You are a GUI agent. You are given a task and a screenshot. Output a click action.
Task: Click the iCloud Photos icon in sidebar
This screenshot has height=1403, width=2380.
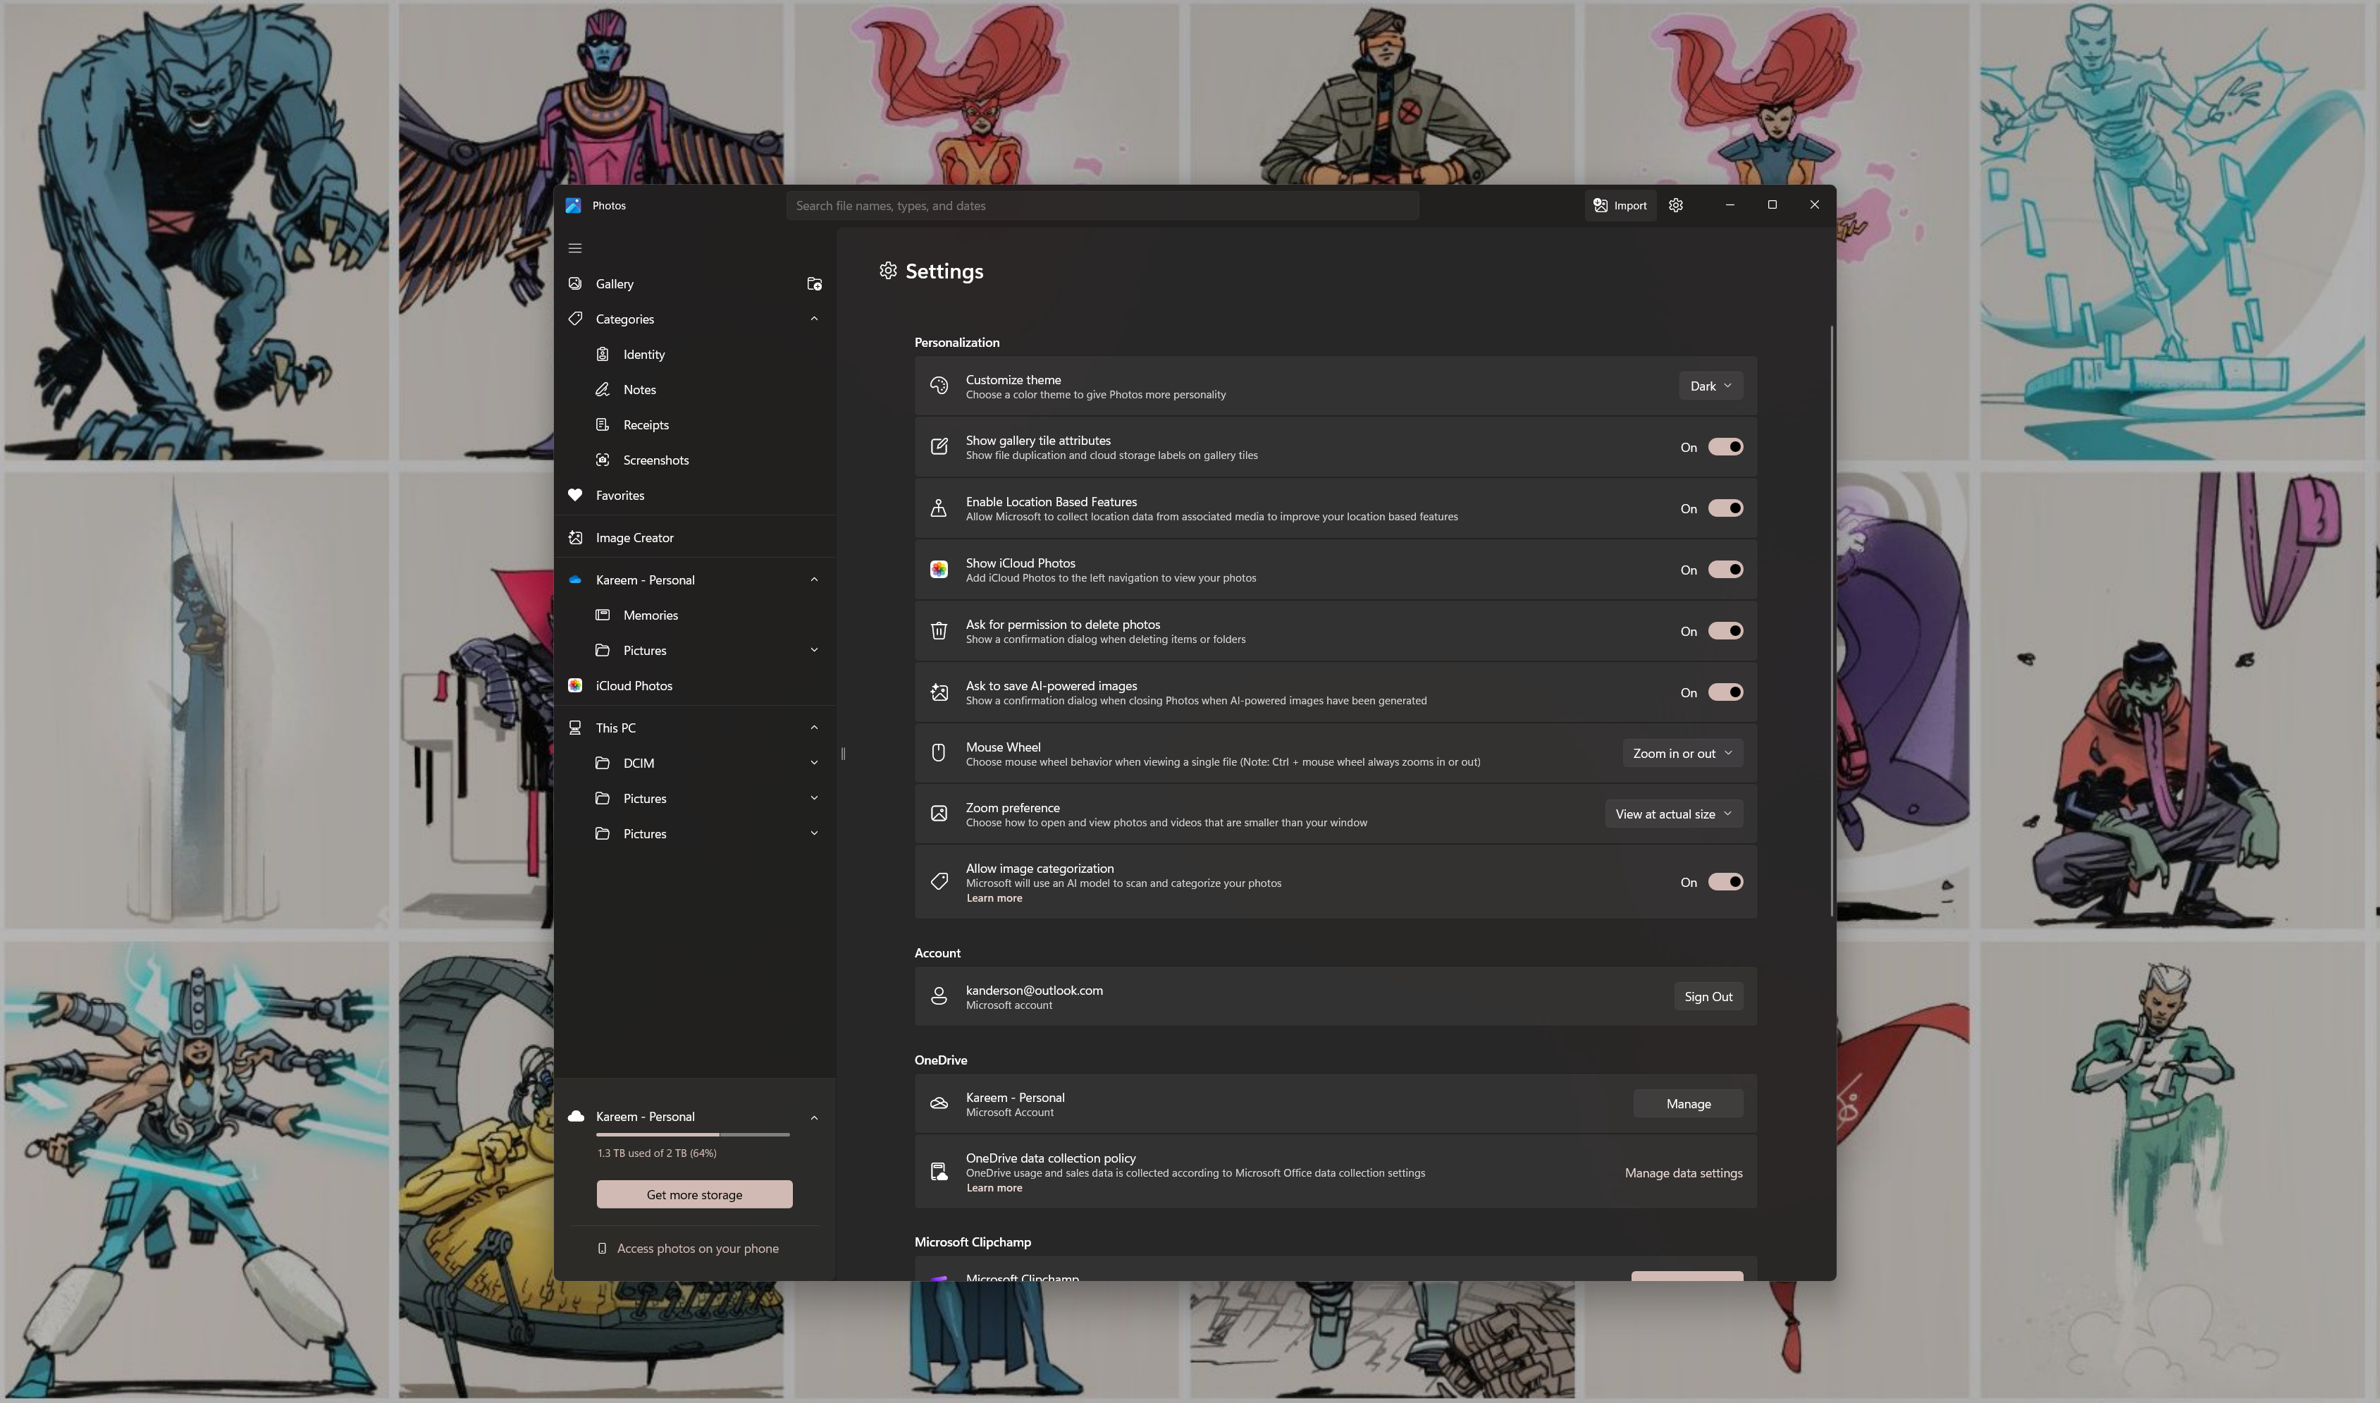coord(574,685)
